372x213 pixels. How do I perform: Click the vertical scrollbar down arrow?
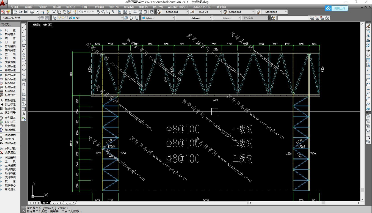click(363, 200)
